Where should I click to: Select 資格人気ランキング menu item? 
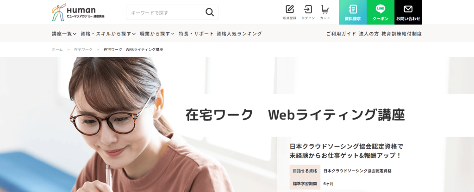(x=239, y=34)
